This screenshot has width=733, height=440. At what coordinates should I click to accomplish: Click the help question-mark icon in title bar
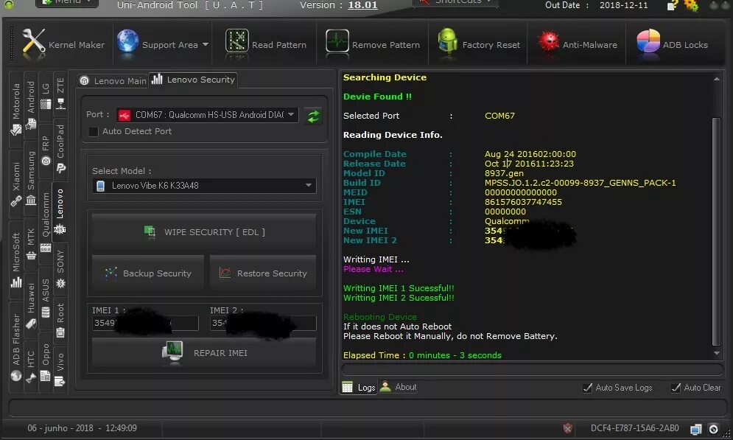[672, 5]
